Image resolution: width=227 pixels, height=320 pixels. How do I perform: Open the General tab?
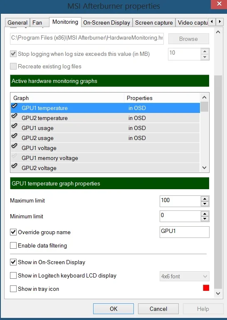(17, 22)
